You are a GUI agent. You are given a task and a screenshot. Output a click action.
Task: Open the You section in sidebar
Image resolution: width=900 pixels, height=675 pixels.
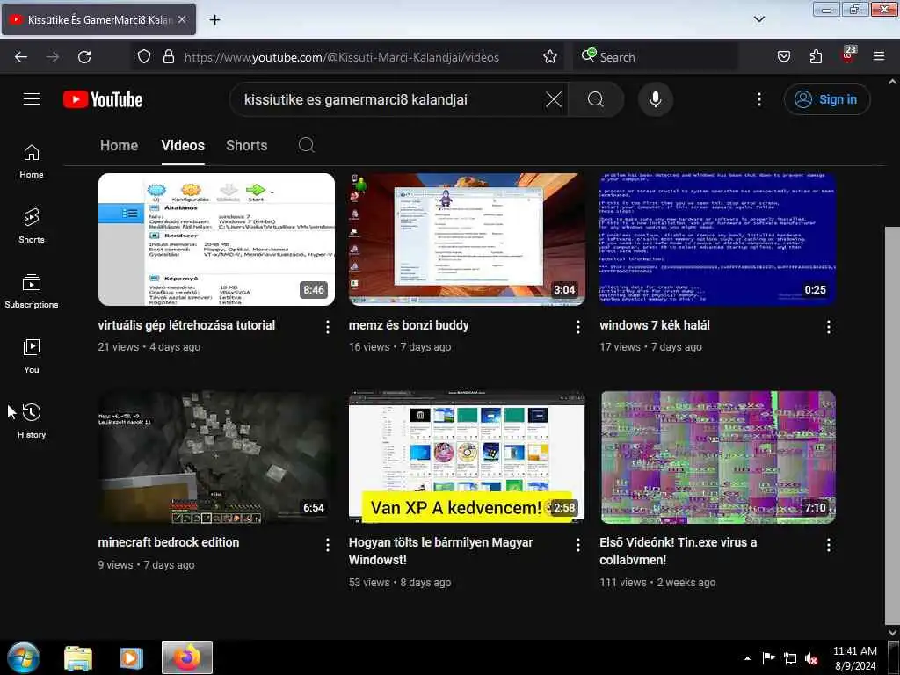coord(32,357)
